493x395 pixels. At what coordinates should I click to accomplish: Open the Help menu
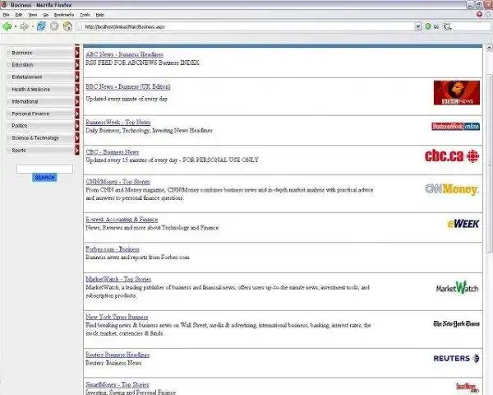99,15
